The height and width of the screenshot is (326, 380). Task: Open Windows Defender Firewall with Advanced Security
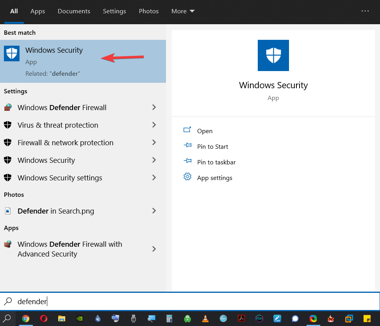click(x=83, y=249)
